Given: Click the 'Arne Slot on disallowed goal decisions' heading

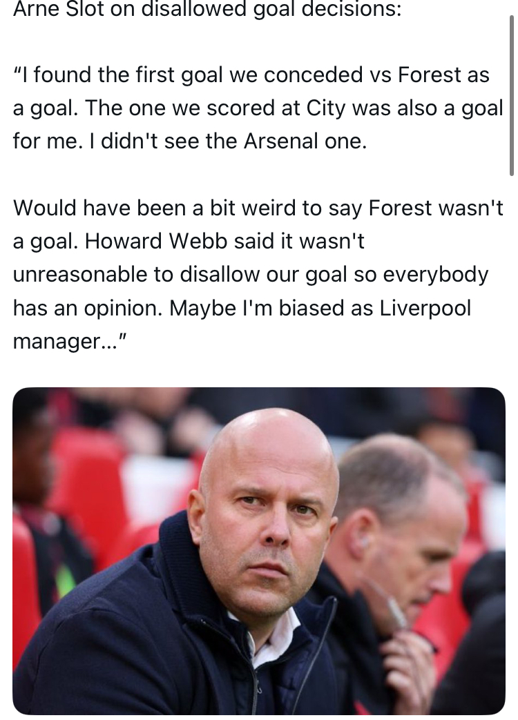Looking at the screenshot, I should pyautogui.click(x=207, y=9).
